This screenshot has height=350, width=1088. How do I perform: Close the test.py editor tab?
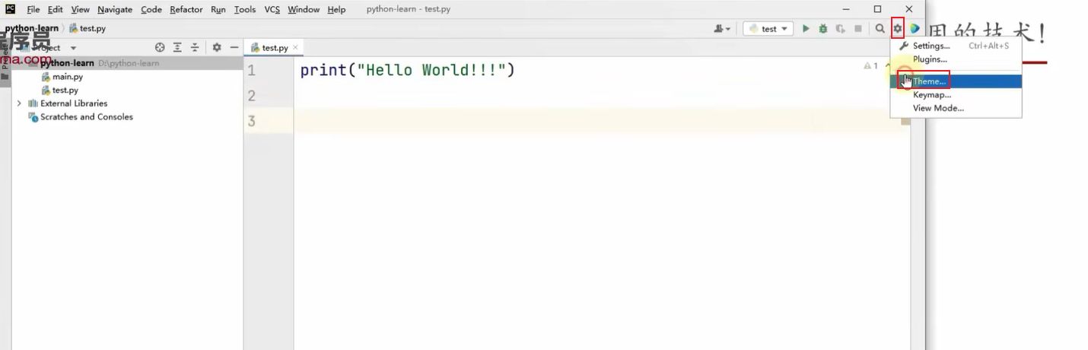[296, 47]
